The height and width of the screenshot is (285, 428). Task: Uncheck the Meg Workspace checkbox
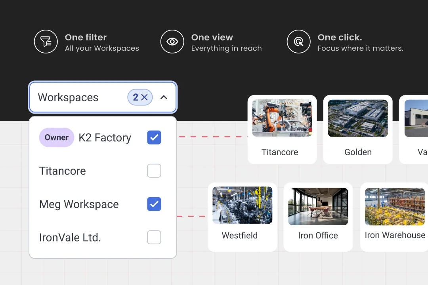click(x=154, y=204)
